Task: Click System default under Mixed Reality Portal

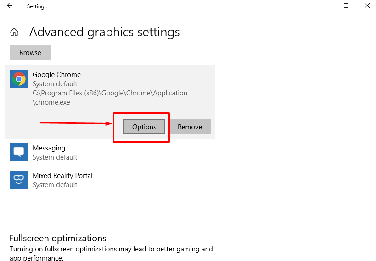Action: tap(55, 185)
